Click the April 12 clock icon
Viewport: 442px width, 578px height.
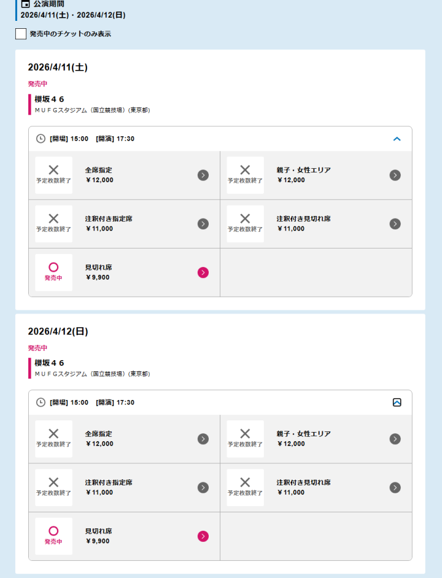(x=41, y=403)
